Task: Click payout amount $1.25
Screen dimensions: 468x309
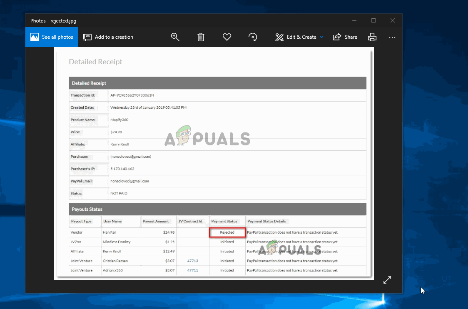Action: 170,242
